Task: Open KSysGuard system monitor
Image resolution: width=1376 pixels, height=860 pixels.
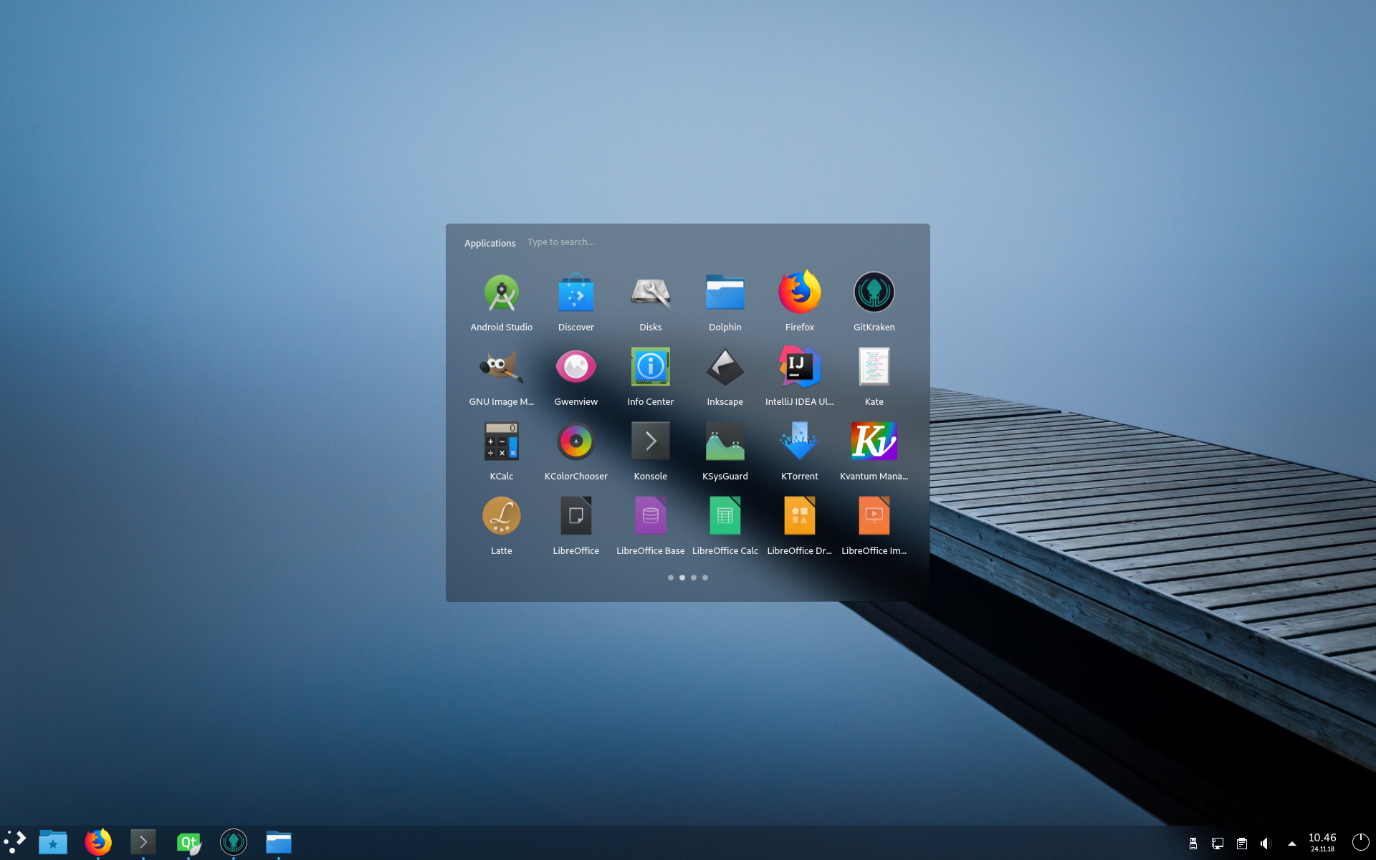Action: pos(725,451)
